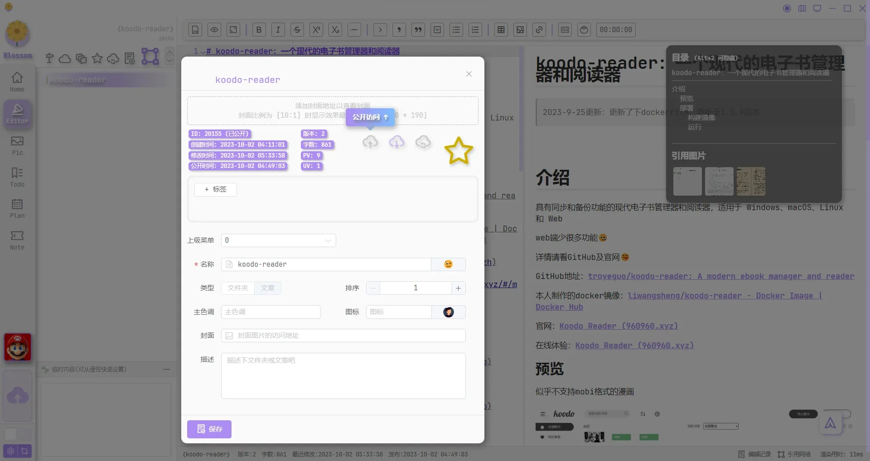Click the star favorites icon in tree toolbar
Image resolution: width=870 pixels, height=461 pixels.
(97, 58)
